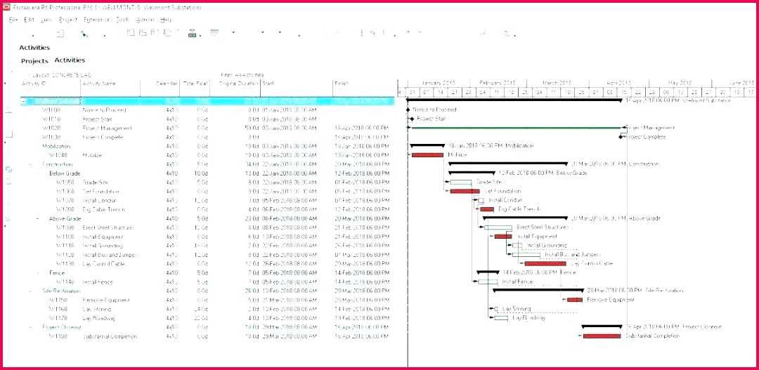This screenshot has width=759, height=370.
Task: Switch to the Projects tab
Action: 34,61
